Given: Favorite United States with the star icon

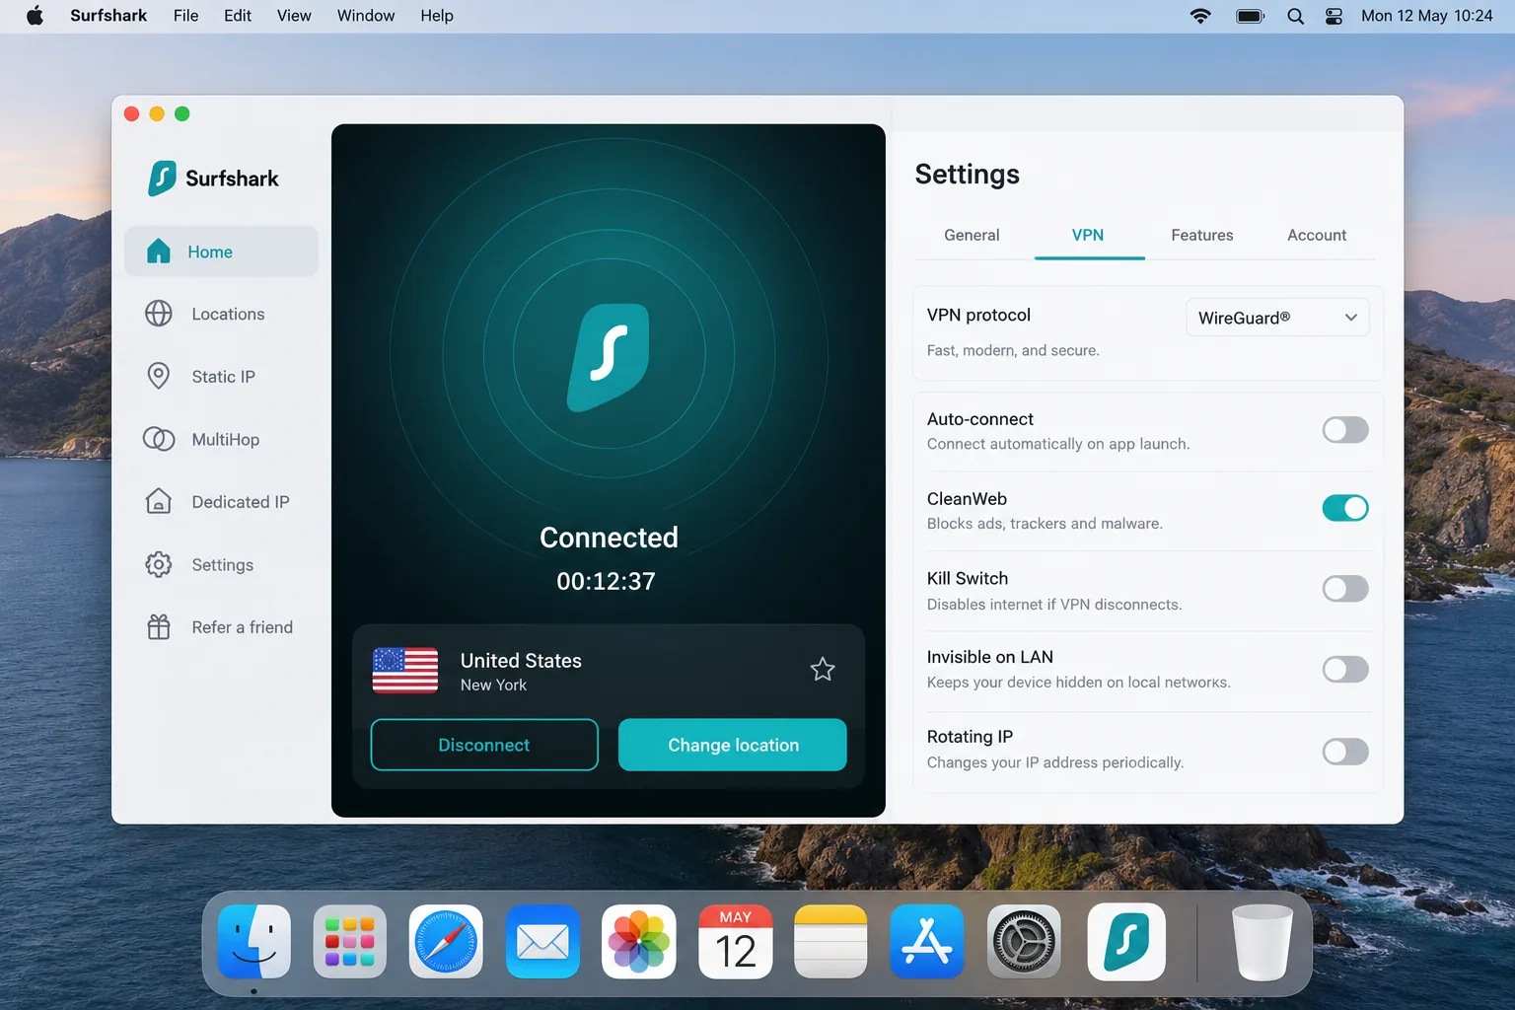Looking at the screenshot, I should (x=823, y=670).
